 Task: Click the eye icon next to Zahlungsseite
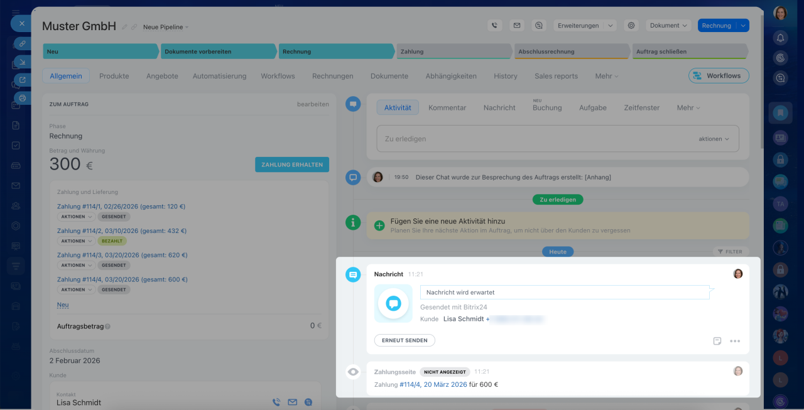353,372
